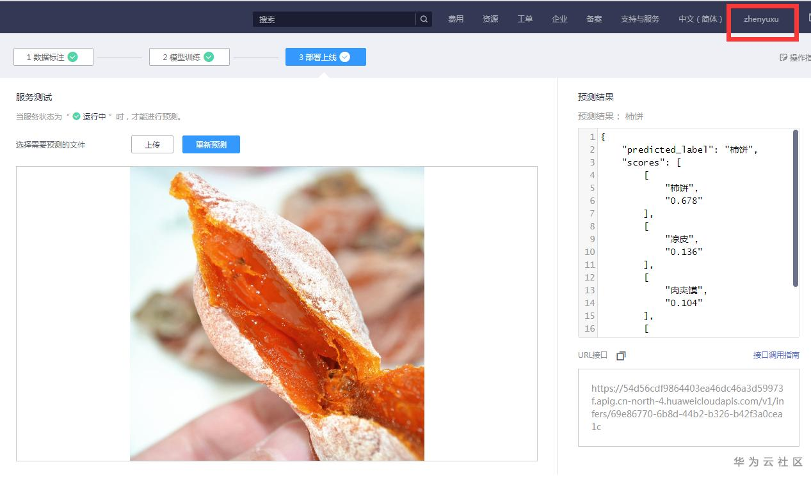
Task: Copy URL with the copy icon
Action: [621, 356]
